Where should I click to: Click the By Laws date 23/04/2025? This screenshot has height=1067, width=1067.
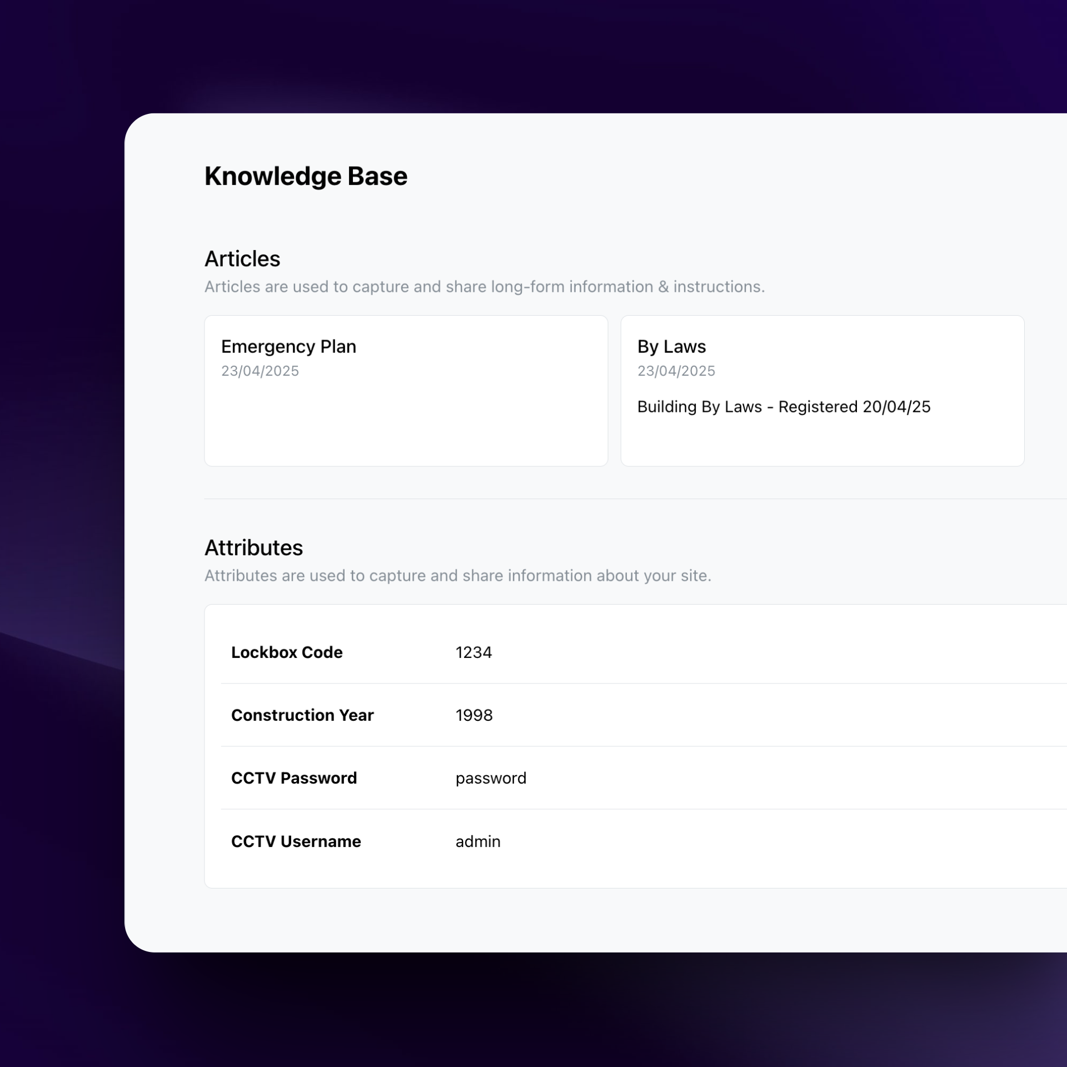click(x=676, y=371)
